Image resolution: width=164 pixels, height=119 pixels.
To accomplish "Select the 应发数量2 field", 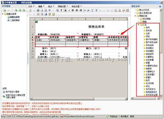I will [x=150, y=74].
